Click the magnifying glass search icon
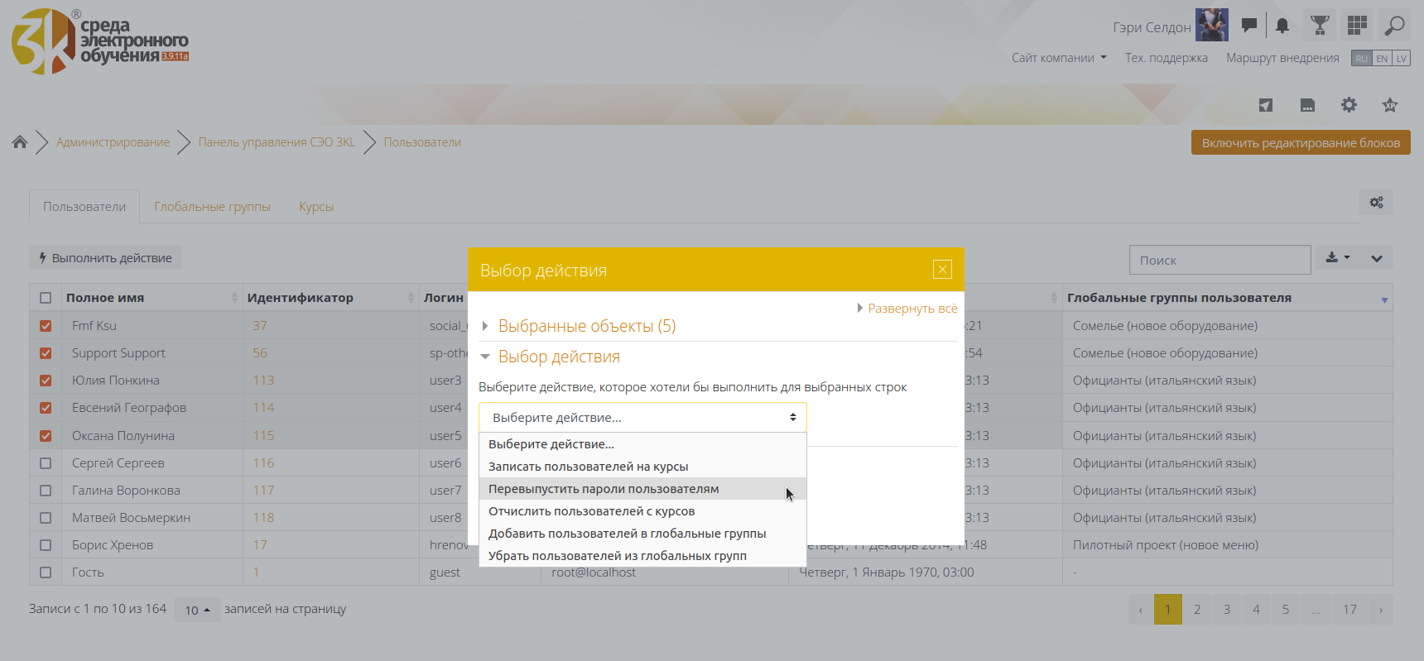The image size is (1424, 661). click(x=1395, y=26)
